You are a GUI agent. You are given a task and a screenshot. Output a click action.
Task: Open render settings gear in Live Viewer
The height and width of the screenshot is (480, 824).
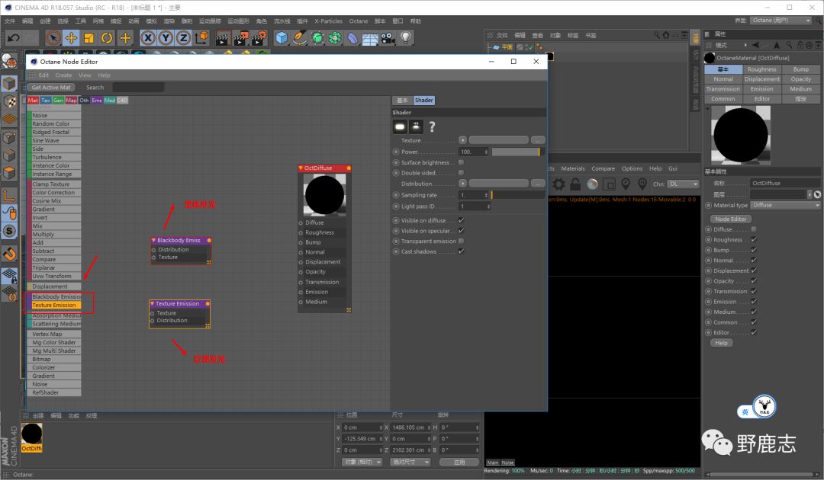558,184
